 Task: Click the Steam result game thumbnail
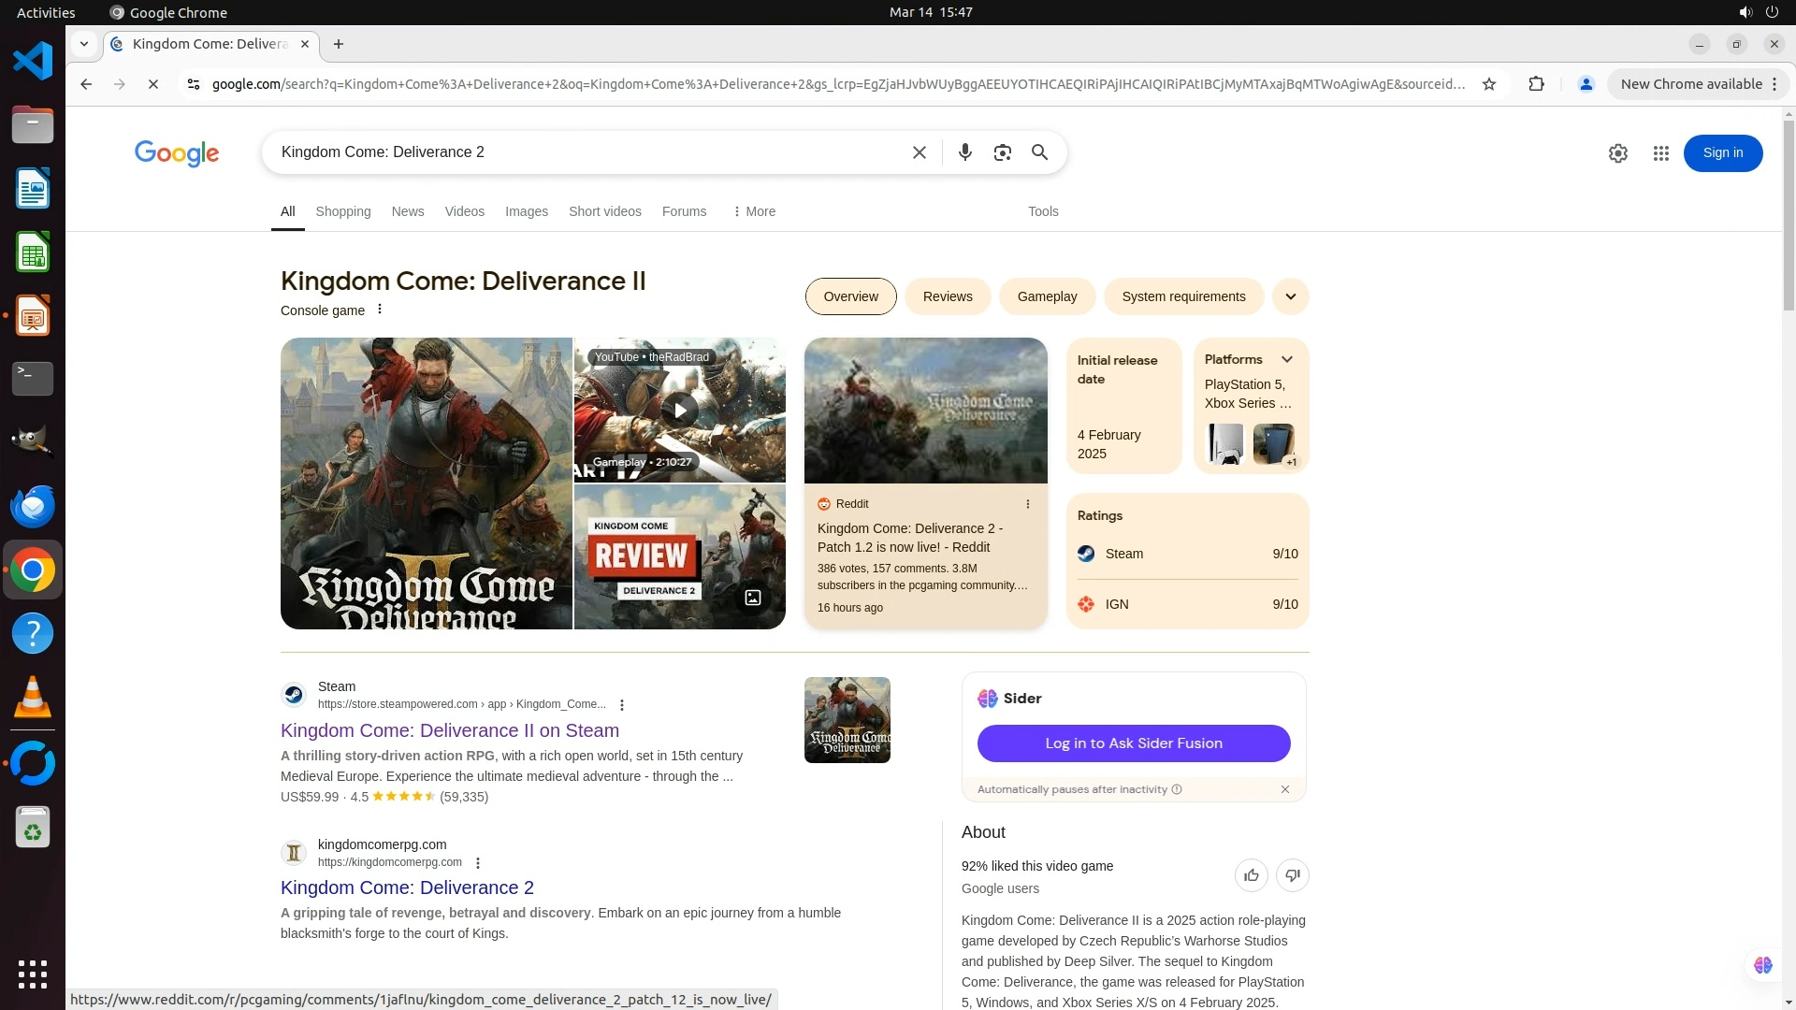[847, 720]
